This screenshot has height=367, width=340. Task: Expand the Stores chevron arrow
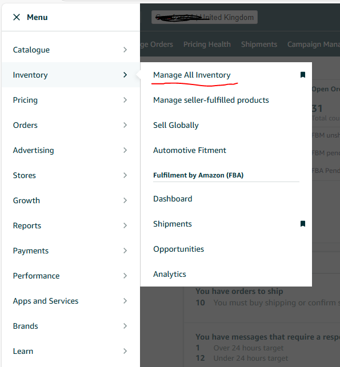coord(125,175)
